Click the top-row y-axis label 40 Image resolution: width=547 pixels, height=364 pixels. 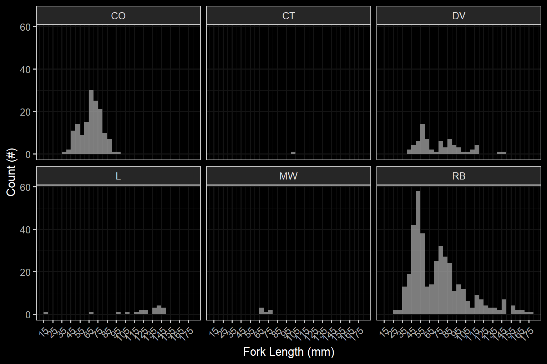[x=25, y=70]
